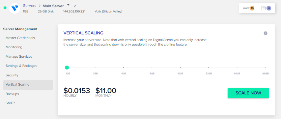The image size is (281, 119).
Task: Go to the Servers breadcrumb link
Action: tap(30, 6)
